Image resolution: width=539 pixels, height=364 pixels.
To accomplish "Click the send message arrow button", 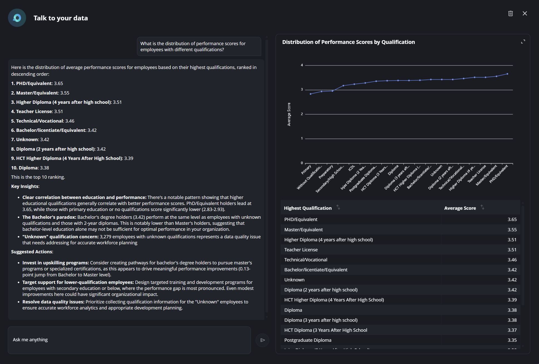I will 262,340.
